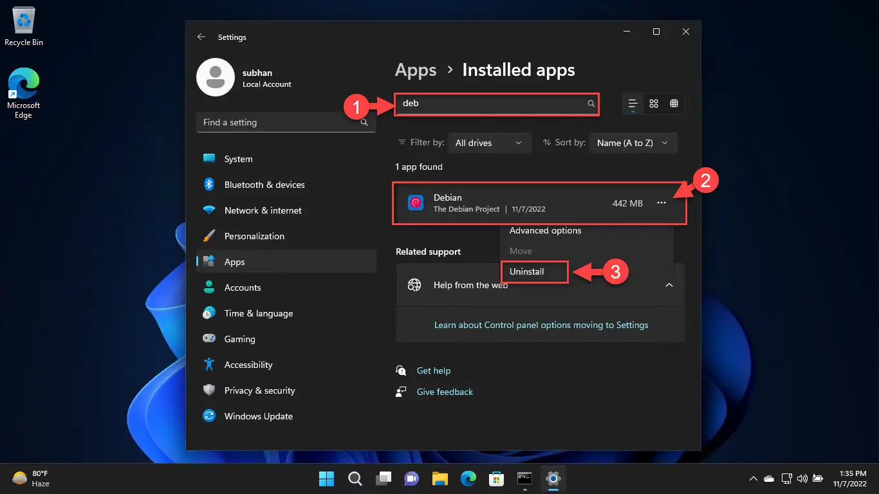This screenshot has width=879, height=494.
Task: Click the Give feedback link
Action: 445,392
